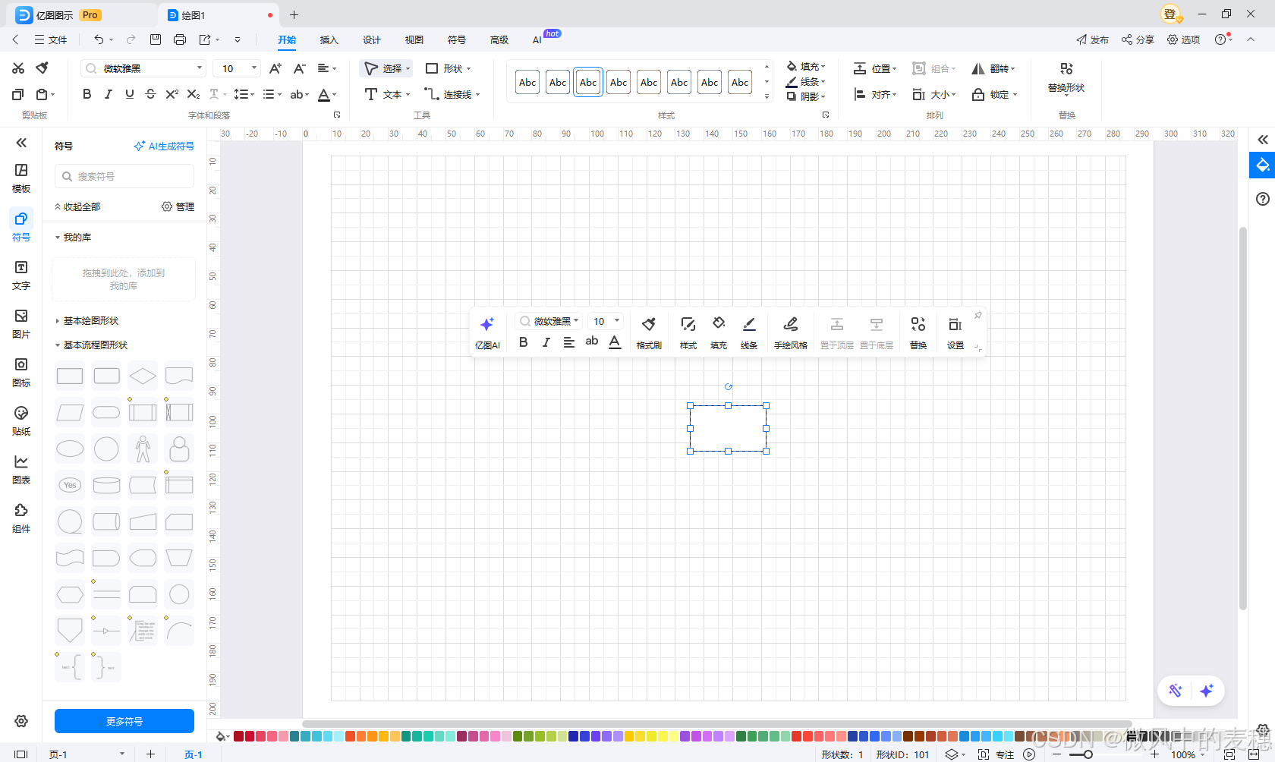Select the diamond decision flowchart shape

pyautogui.click(x=143, y=376)
